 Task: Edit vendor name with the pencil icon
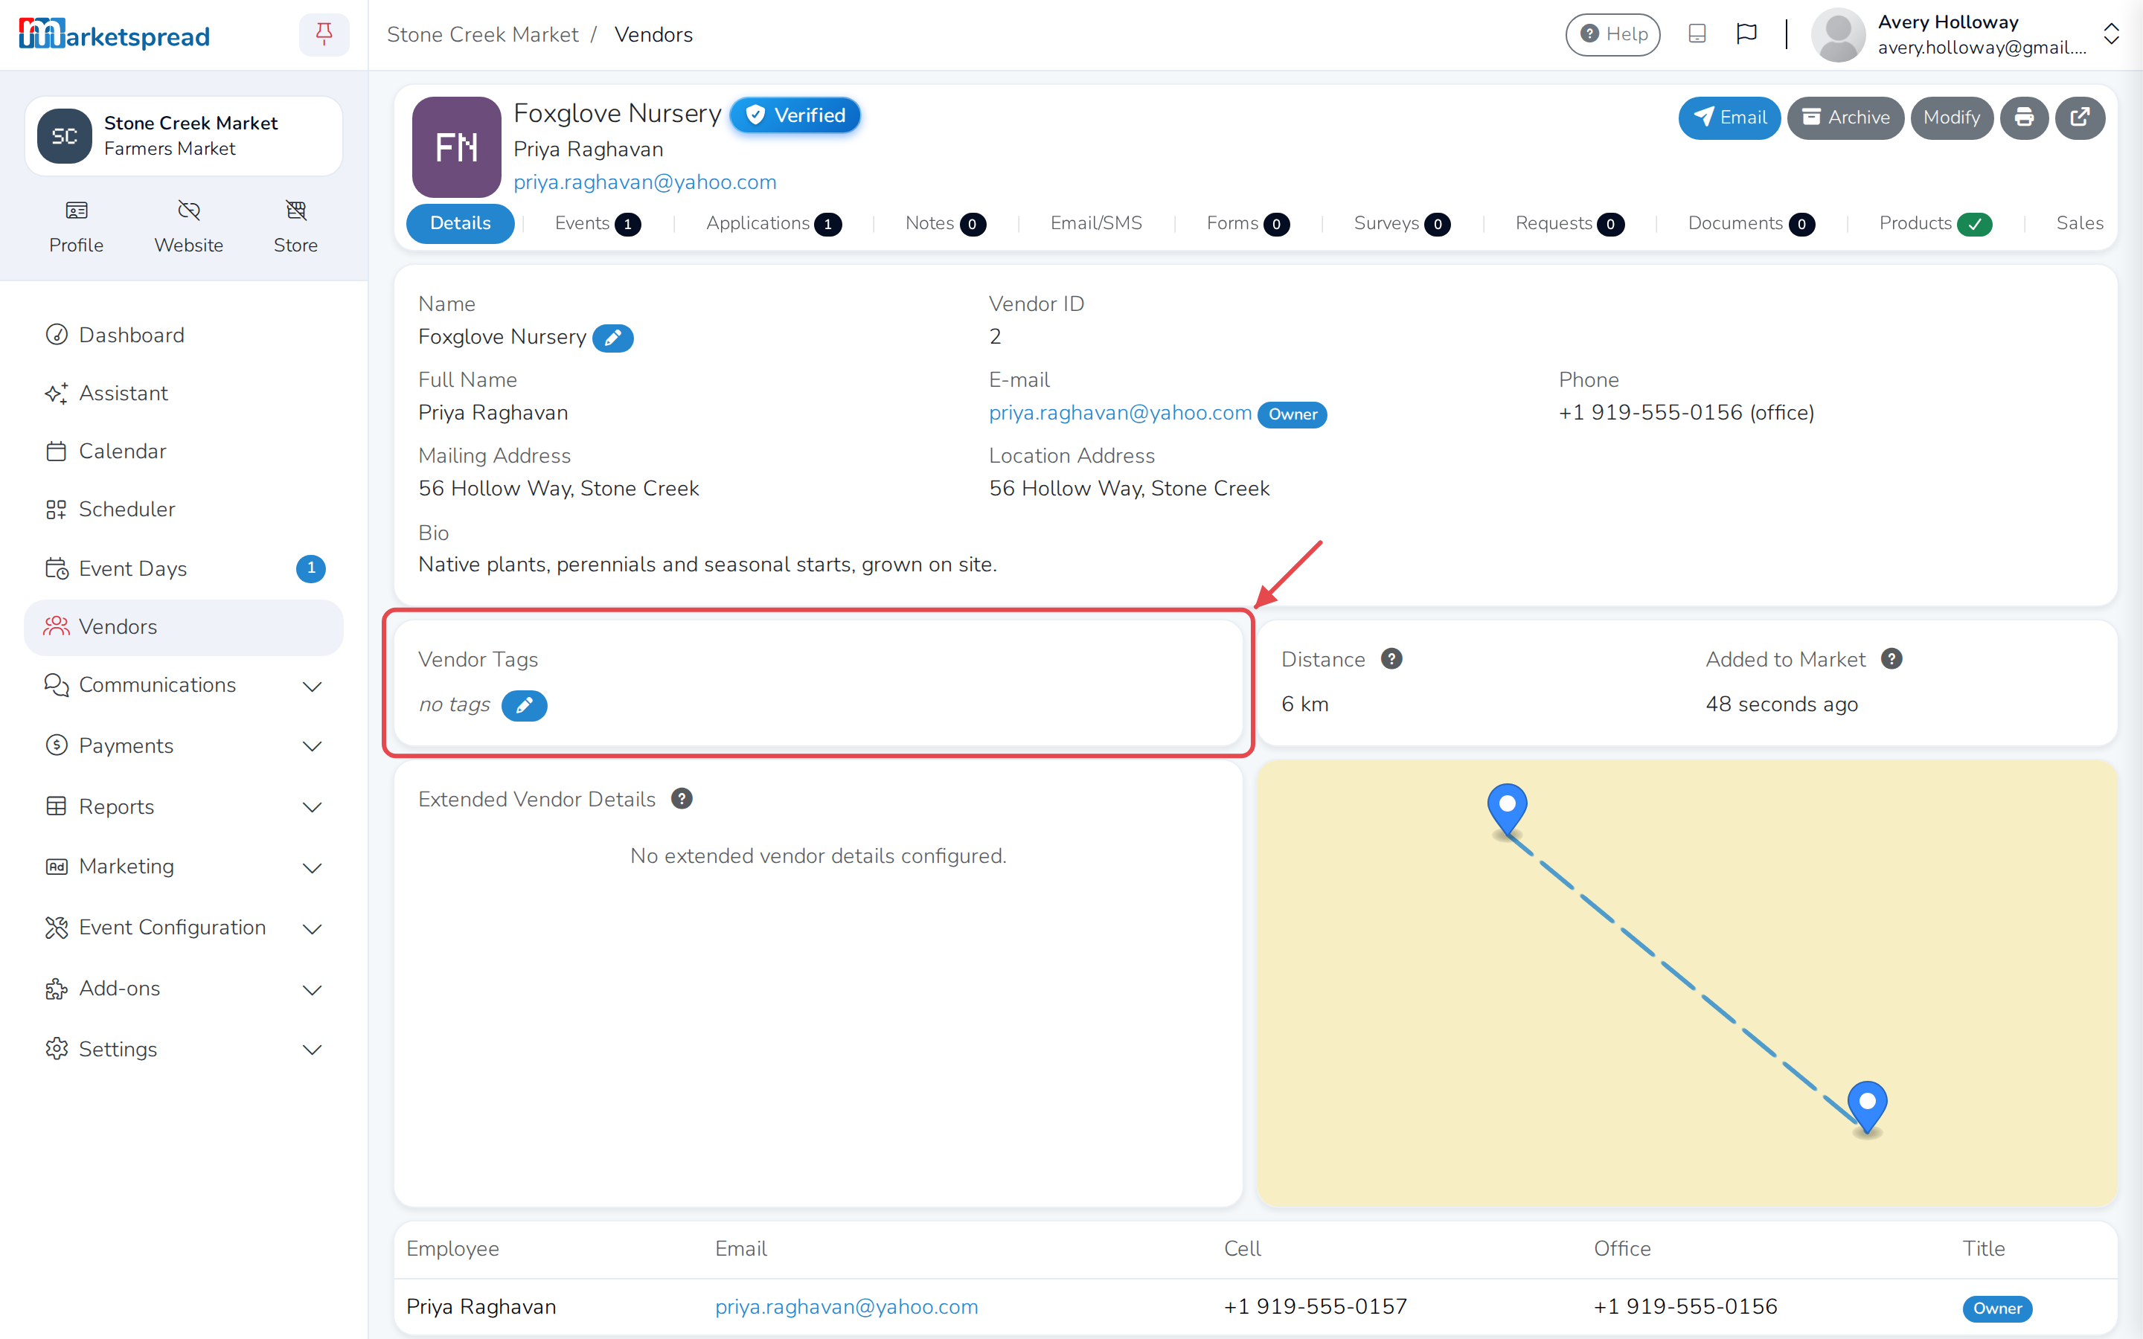point(613,338)
